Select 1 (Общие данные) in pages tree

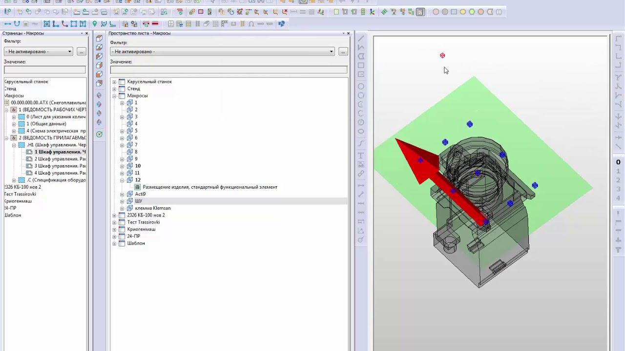point(46,124)
